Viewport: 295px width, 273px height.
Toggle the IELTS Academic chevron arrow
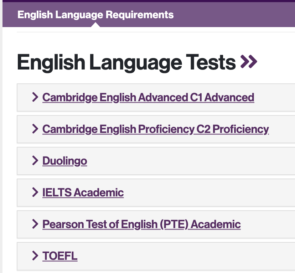(x=35, y=192)
